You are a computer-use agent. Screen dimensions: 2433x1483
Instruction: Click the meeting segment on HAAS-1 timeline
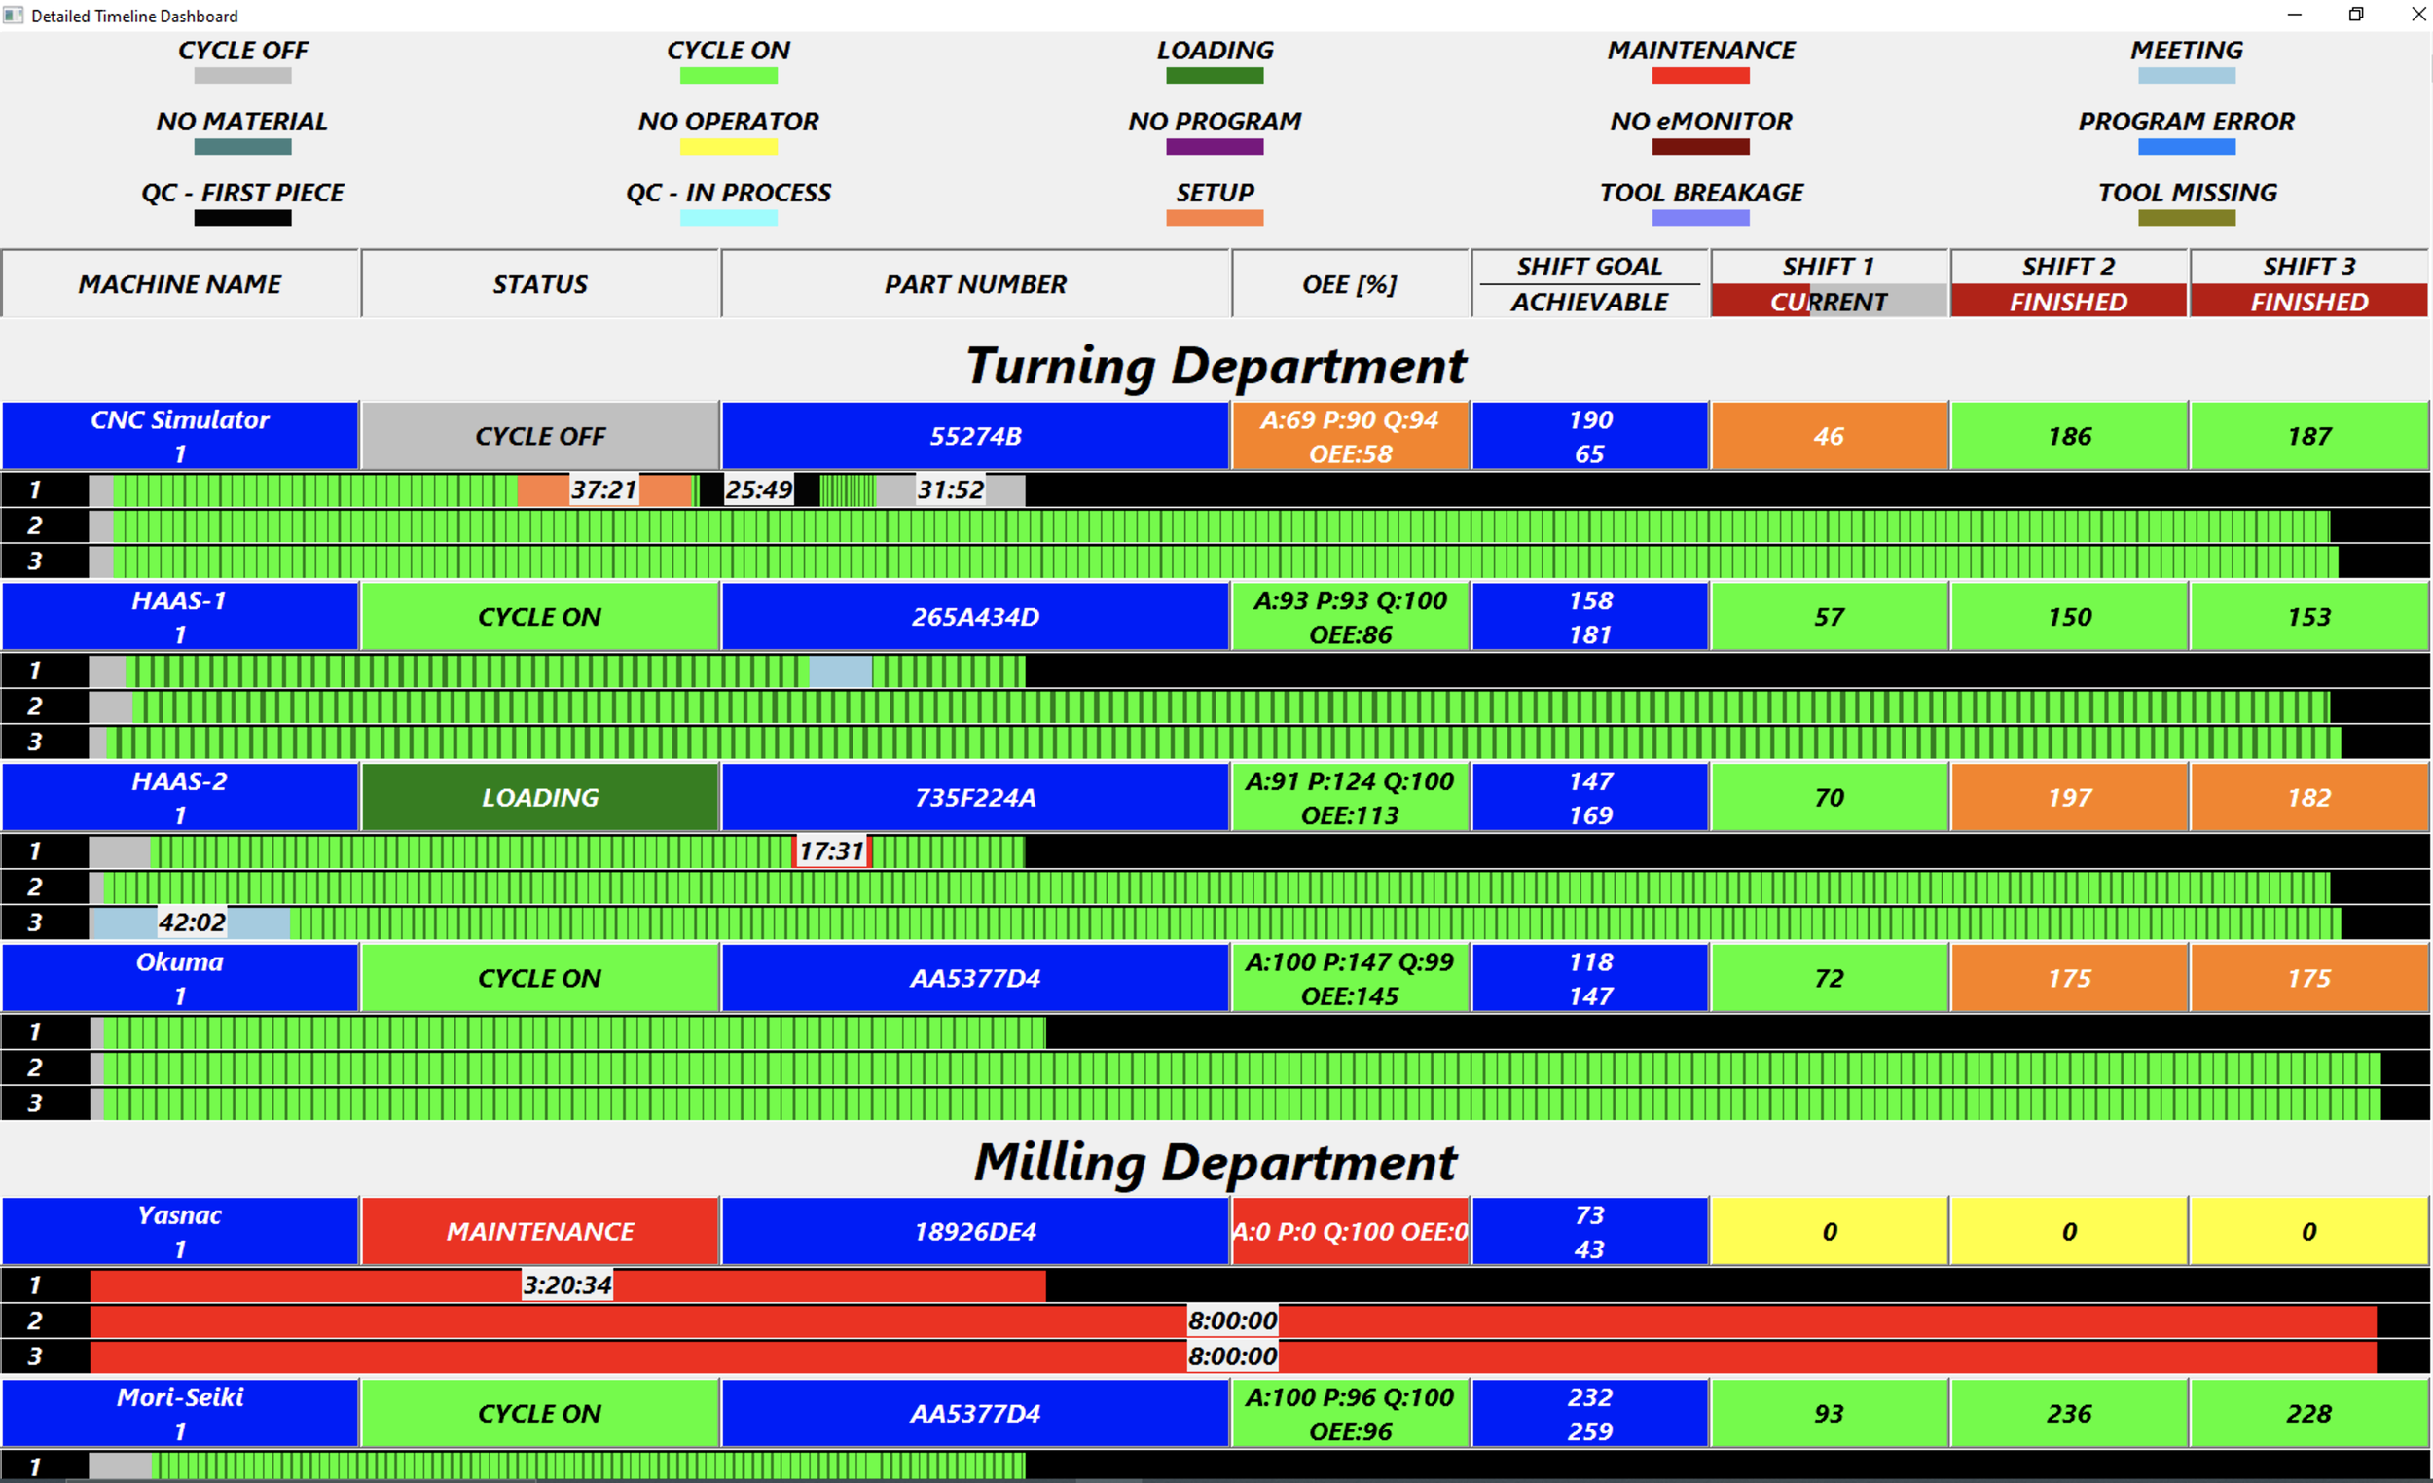840,670
